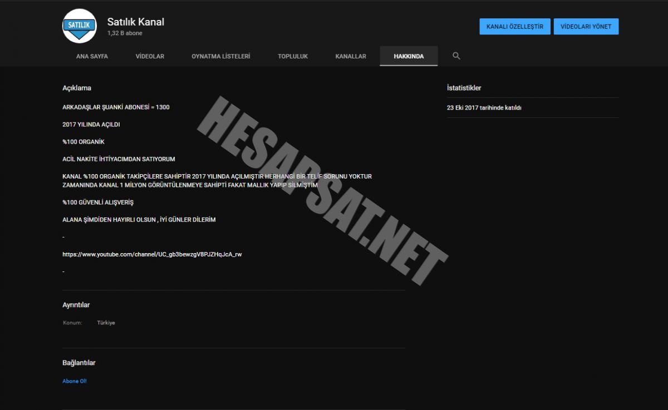Click the Konum label

72,323
